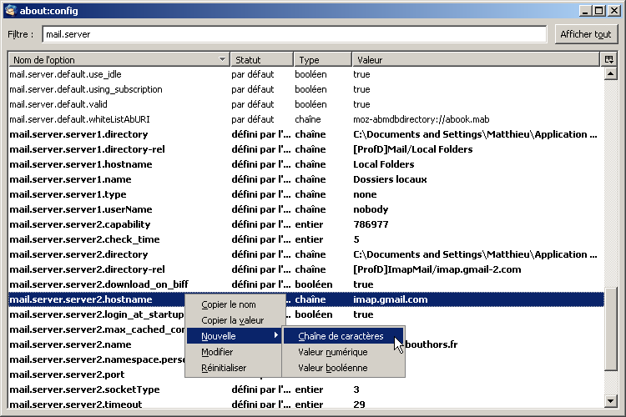Click the Valeur column header
Screen dimensions: 626x417
click(x=474, y=60)
